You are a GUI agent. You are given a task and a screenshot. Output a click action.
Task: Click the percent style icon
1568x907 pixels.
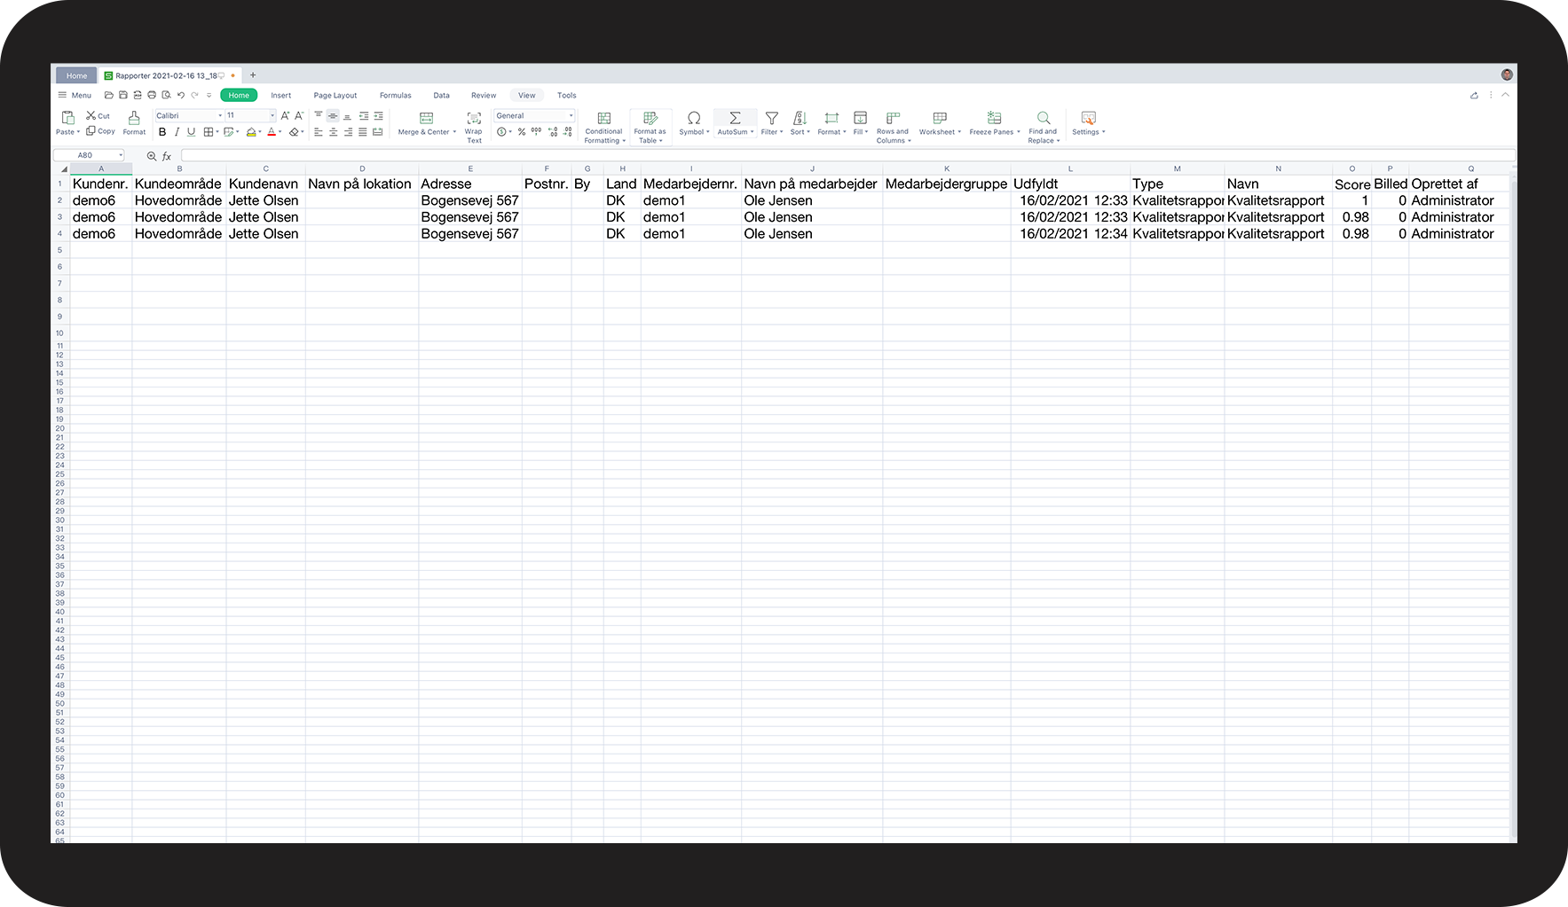tap(522, 132)
